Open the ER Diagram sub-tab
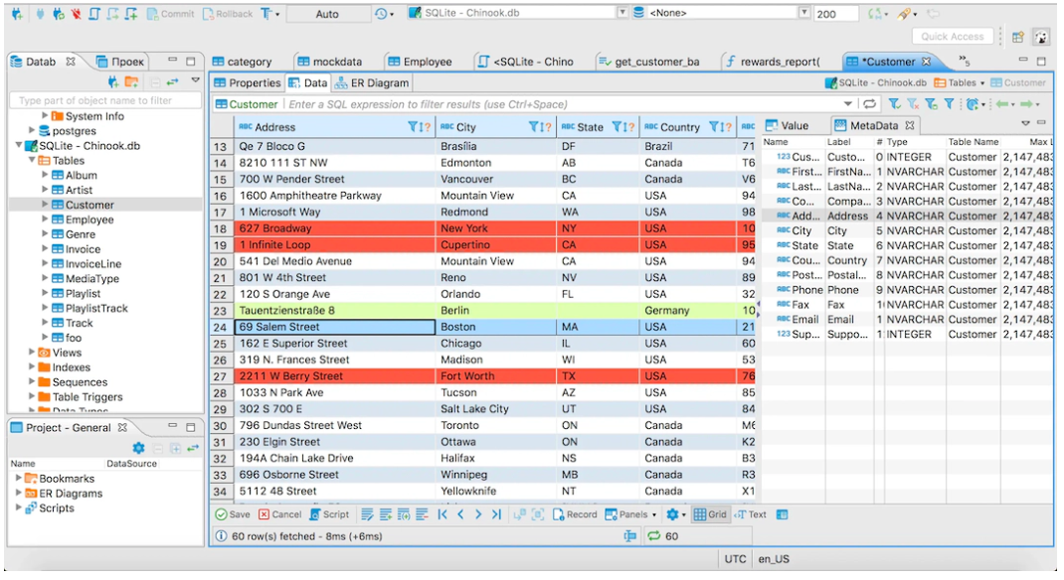Image resolution: width=1064 pixels, height=580 pixels. (372, 82)
